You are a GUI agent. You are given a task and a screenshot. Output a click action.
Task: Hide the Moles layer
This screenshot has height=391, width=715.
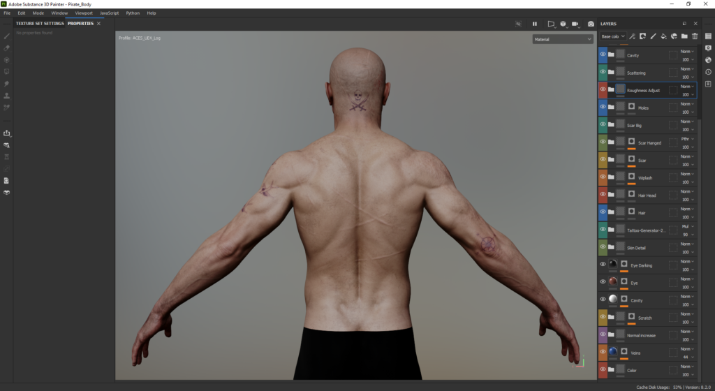click(603, 107)
